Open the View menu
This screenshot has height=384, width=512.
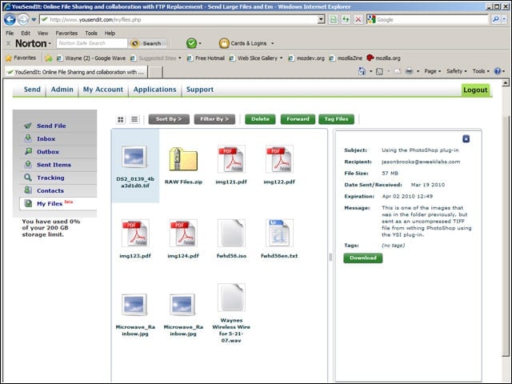42,33
